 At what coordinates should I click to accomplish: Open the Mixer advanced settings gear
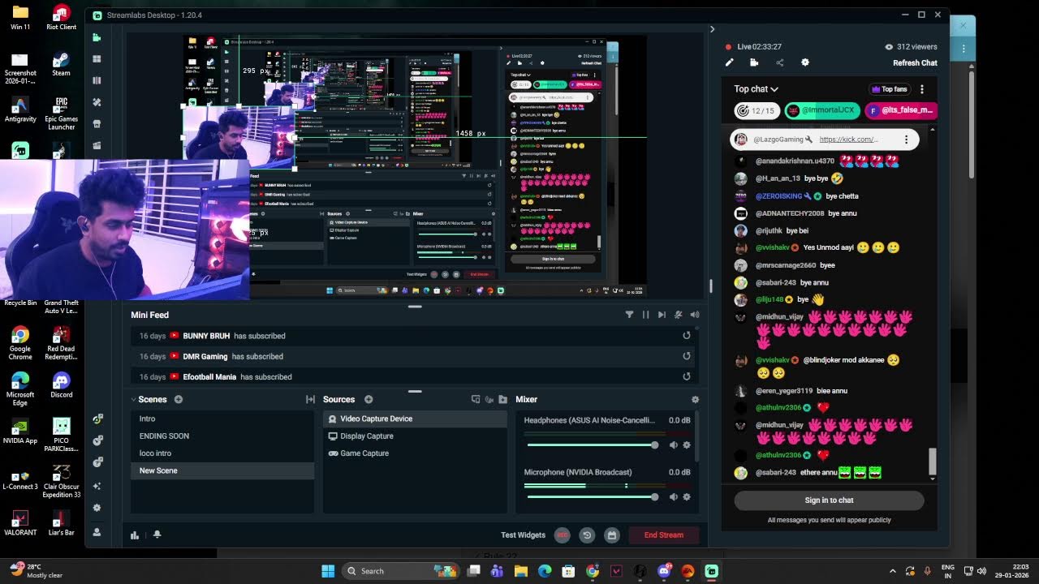coord(695,399)
